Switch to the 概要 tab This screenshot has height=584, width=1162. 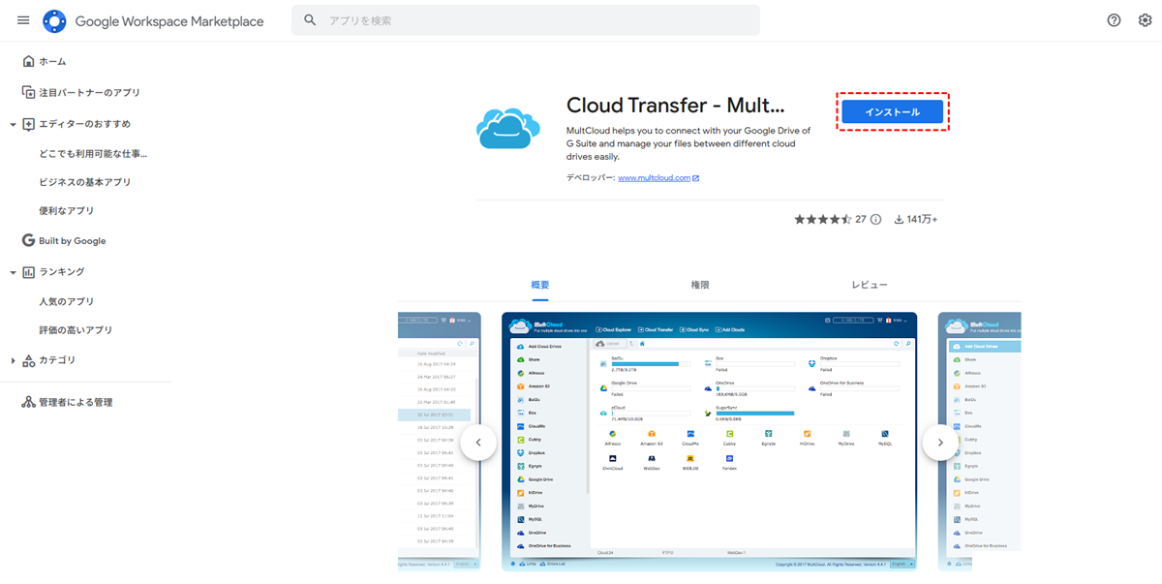pos(540,285)
